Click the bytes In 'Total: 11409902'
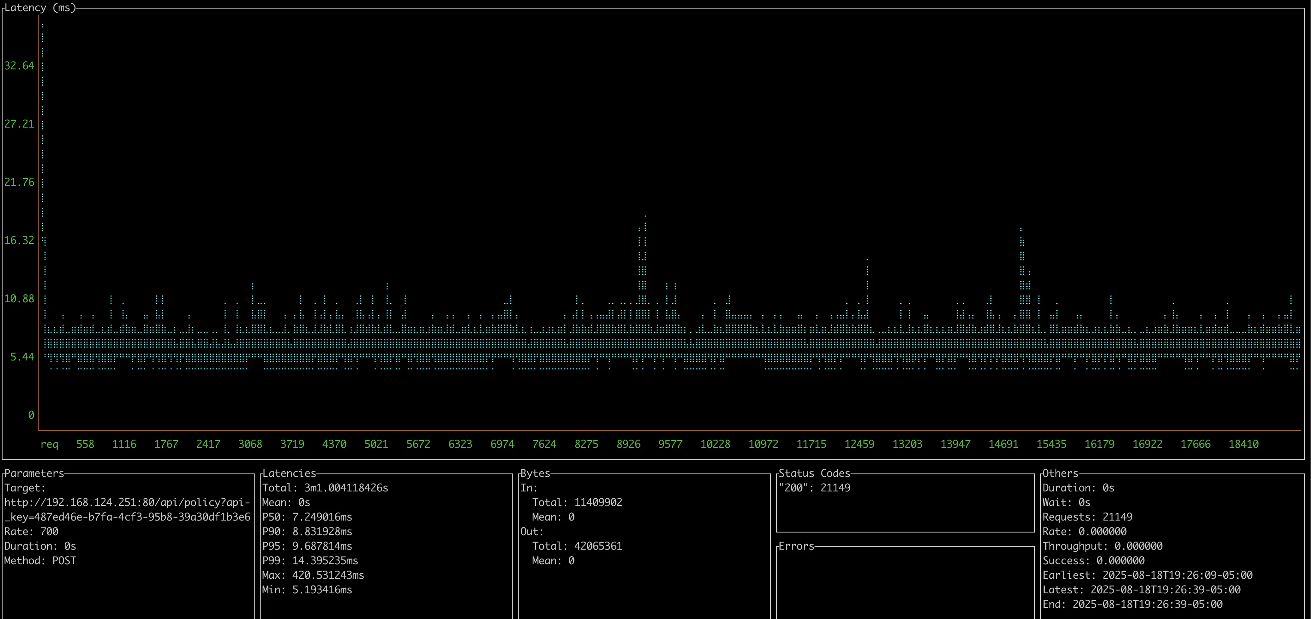Viewport: 1311px width, 619px height. 577,503
